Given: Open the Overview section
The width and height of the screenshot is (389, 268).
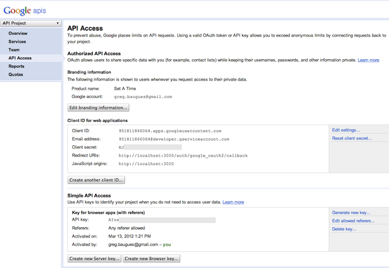Looking at the screenshot, I should [x=18, y=33].
